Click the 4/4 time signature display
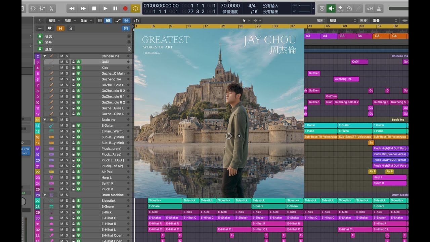This screenshot has width=430, height=242. coord(252,6)
